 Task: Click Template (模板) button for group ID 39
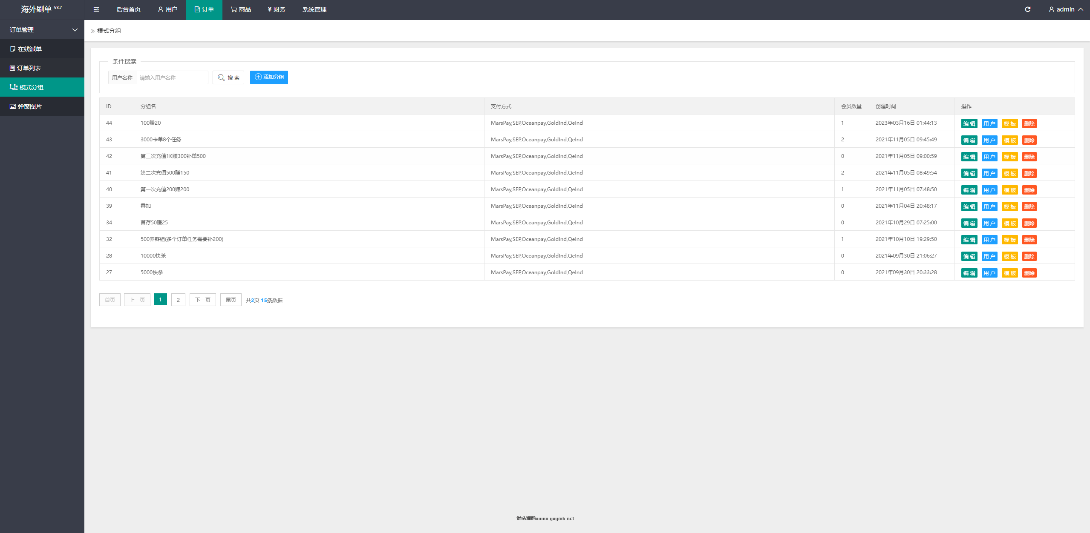pyautogui.click(x=1009, y=206)
